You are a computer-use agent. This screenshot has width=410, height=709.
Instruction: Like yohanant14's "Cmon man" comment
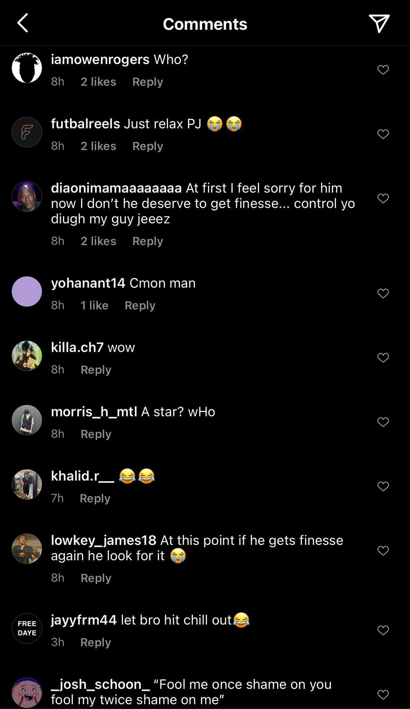[383, 294]
